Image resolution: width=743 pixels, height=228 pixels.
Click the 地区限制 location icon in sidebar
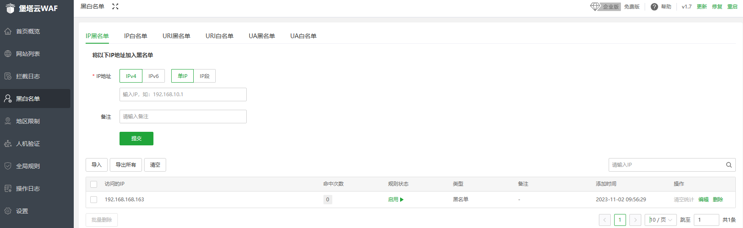click(8, 121)
